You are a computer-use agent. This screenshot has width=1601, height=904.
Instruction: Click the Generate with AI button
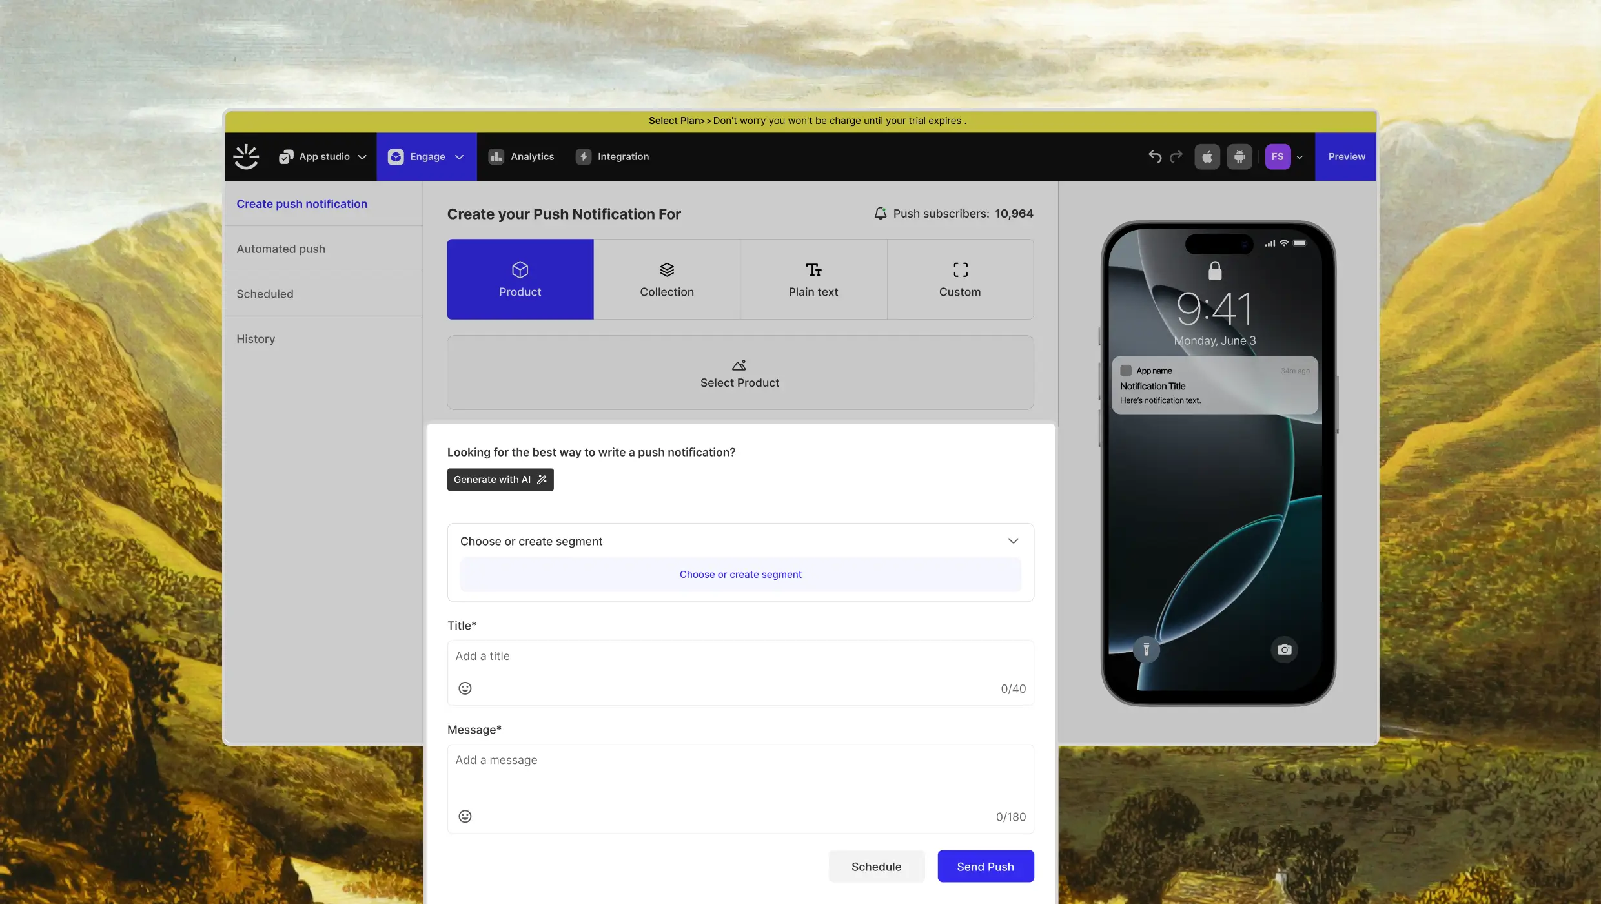(500, 480)
